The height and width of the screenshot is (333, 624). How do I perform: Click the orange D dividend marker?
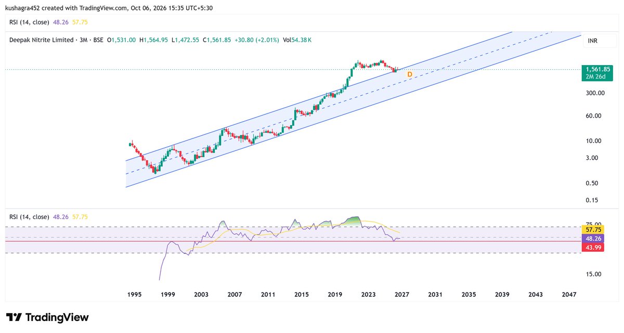click(x=409, y=75)
